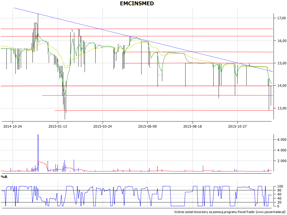This screenshot has height=215, width=287.
Task: Click the 2015-08-18 date label
Action: point(193,126)
